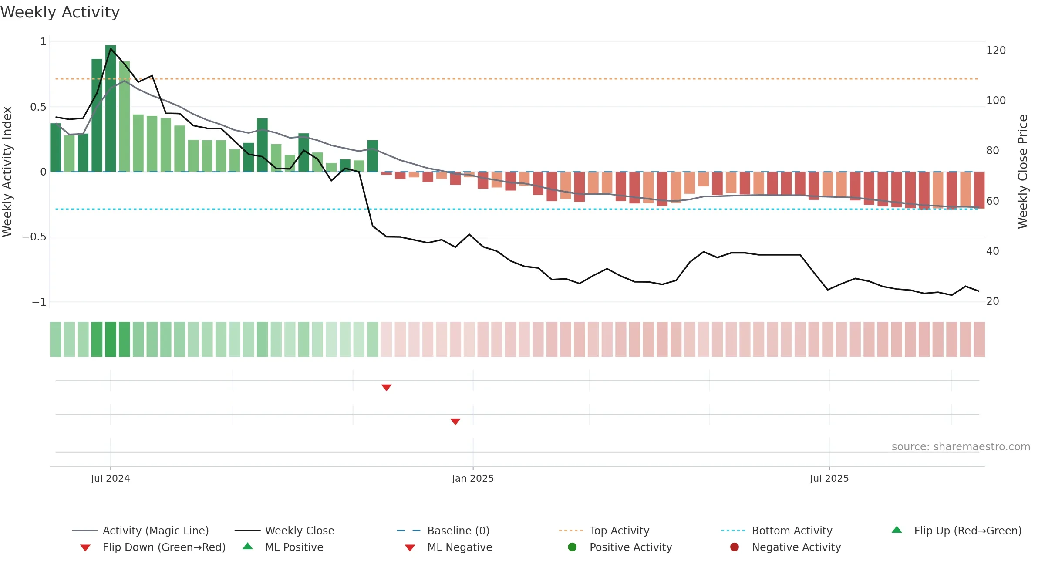1045x588 pixels.
Task: Click the first pink heatmap cell after green
Action: pos(386,339)
